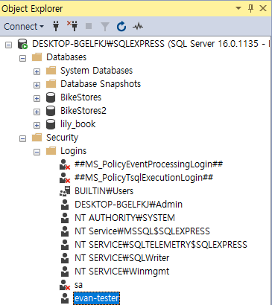Click the ##MS_PolicyTsqlExecutionLogin## disabled login icon
This screenshot has height=305, width=272.
65,178
